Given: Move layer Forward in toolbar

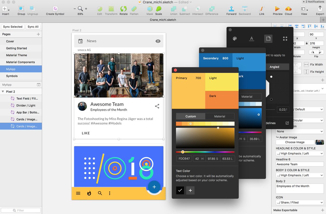Looking at the screenshot, I should tap(231, 9).
